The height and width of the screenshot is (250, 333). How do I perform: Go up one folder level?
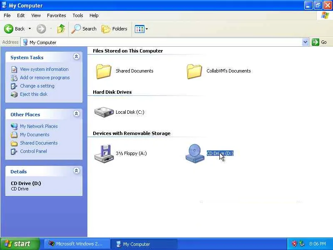pos(61,29)
